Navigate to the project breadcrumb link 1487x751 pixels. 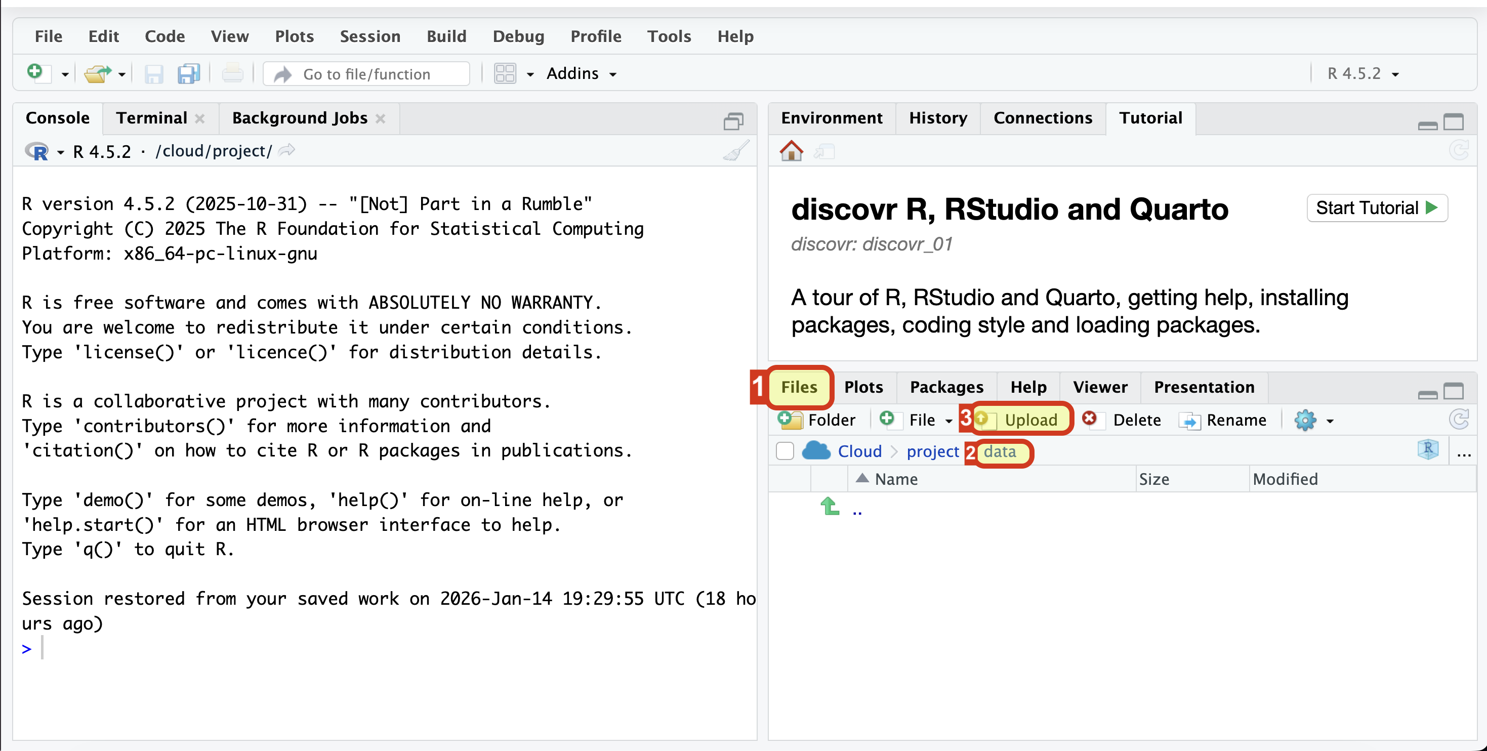coord(932,451)
